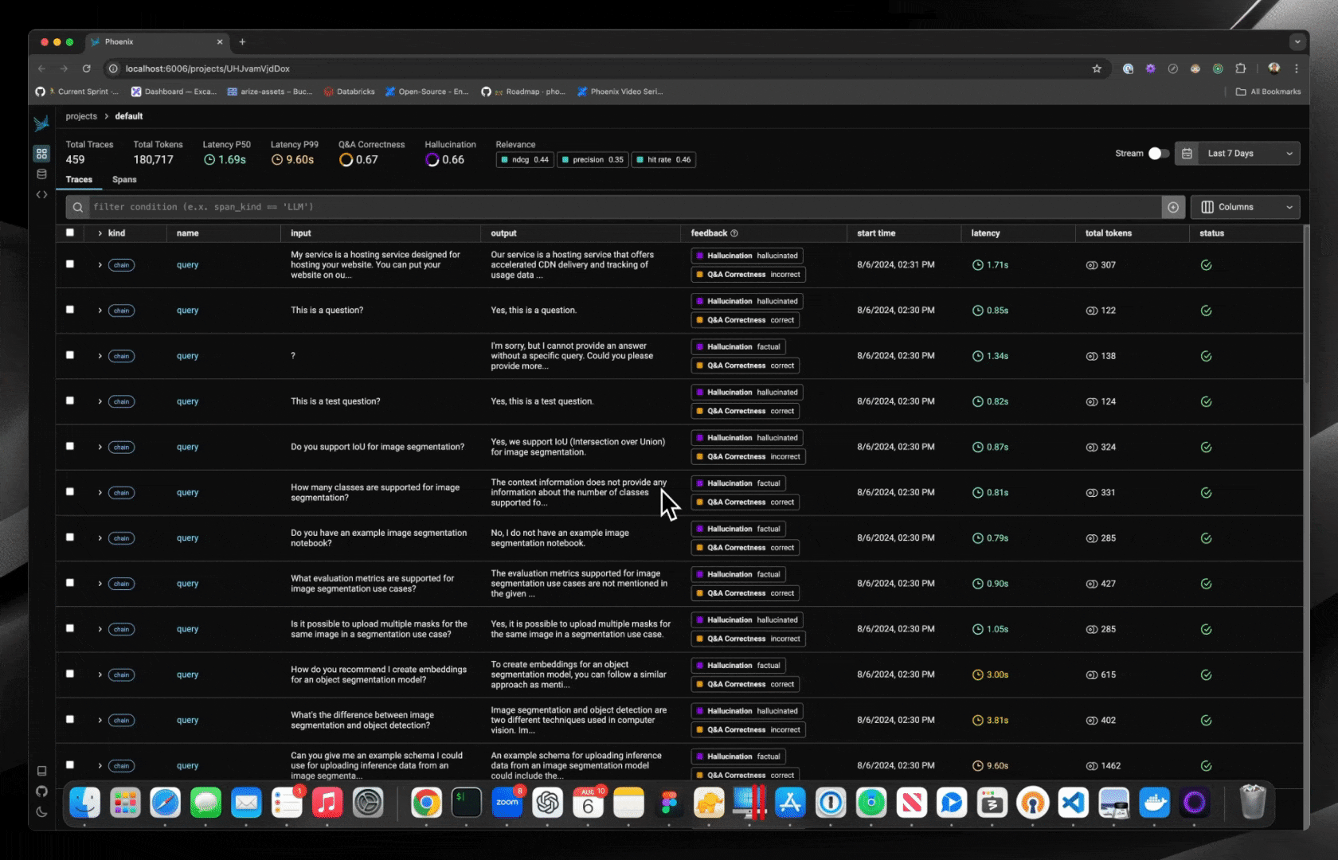
Task: Open the Last 7 Days time range dropdown
Action: click(x=1248, y=154)
